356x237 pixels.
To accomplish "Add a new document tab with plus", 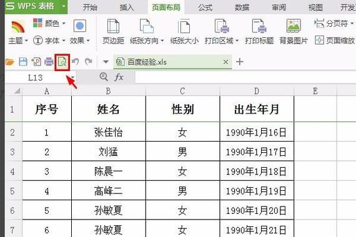I will pyautogui.click(x=240, y=62).
